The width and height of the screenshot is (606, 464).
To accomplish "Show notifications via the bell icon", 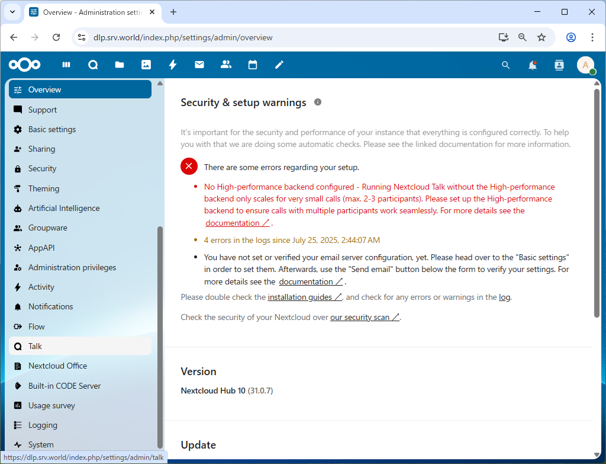I will click(533, 65).
